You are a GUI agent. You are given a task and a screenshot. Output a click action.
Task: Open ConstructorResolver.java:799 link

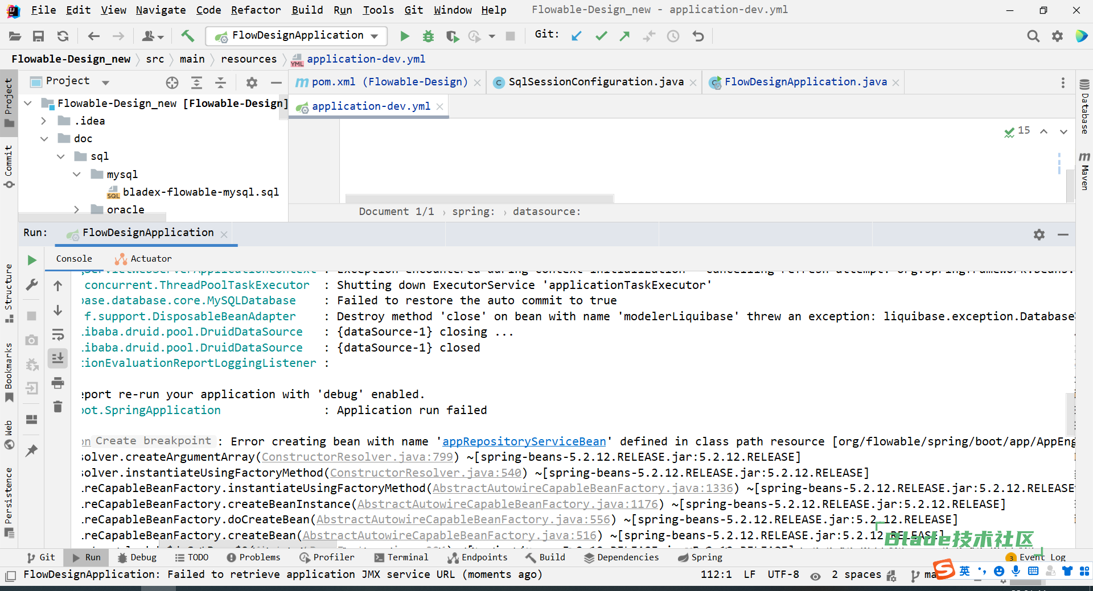[357, 457]
